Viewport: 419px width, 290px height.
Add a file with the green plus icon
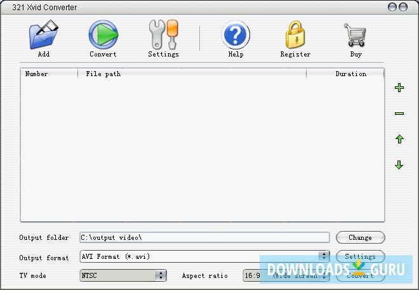399,88
